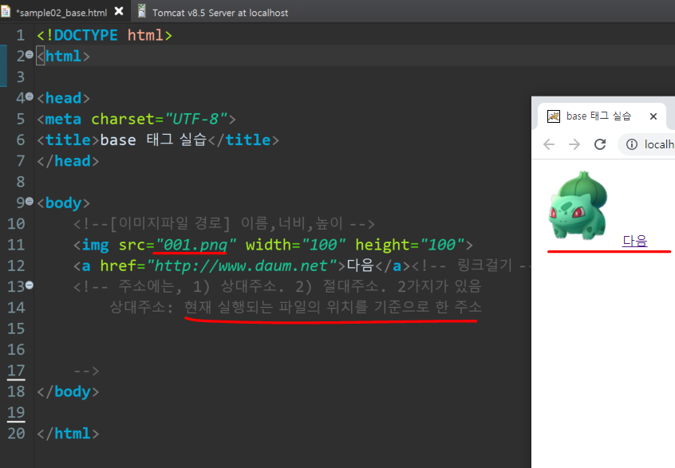Close the sample02_base.html editor tab
Image resolution: width=675 pixels, height=468 pixels.
[x=119, y=11]
